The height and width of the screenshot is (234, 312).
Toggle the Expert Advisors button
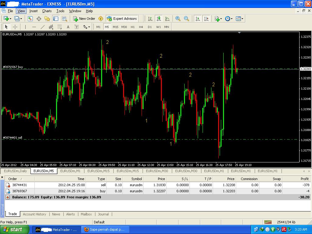122,19
